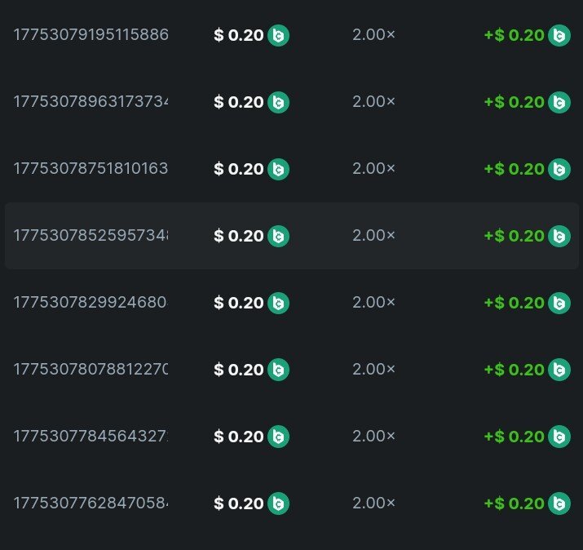583x550 pixels.
Task: Click profit coin icon in row 1775307829924680
Action: (x=559, y=303)
